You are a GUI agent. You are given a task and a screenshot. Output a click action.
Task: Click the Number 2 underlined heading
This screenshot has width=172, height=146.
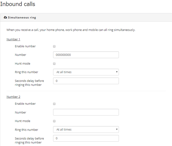[13, 97]
